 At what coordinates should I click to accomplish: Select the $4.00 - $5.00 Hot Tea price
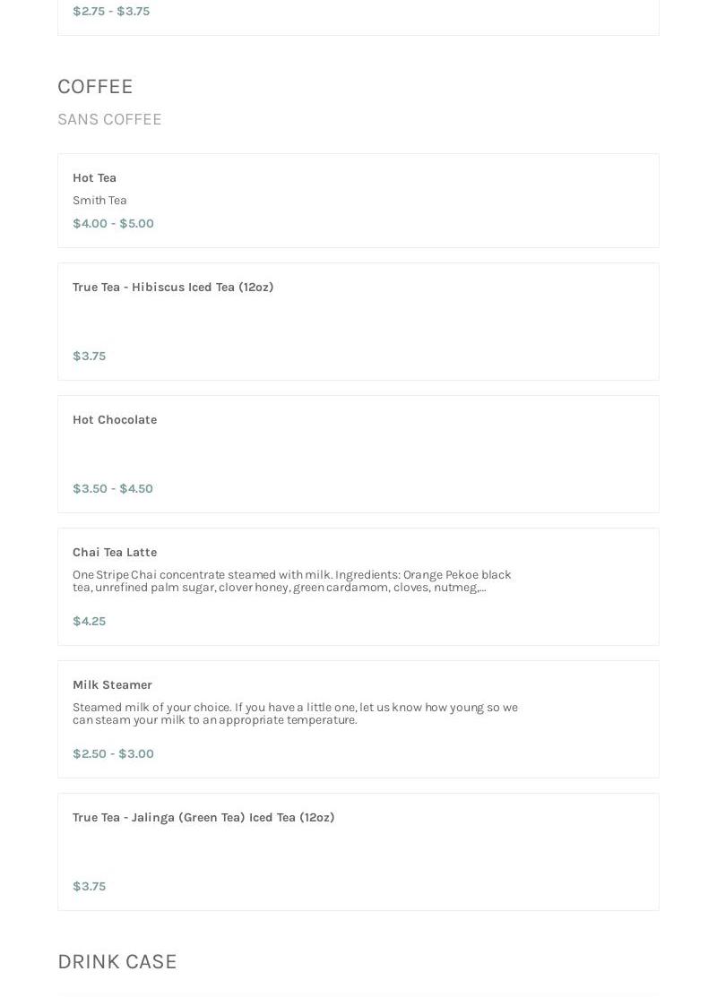pos(113,223)
